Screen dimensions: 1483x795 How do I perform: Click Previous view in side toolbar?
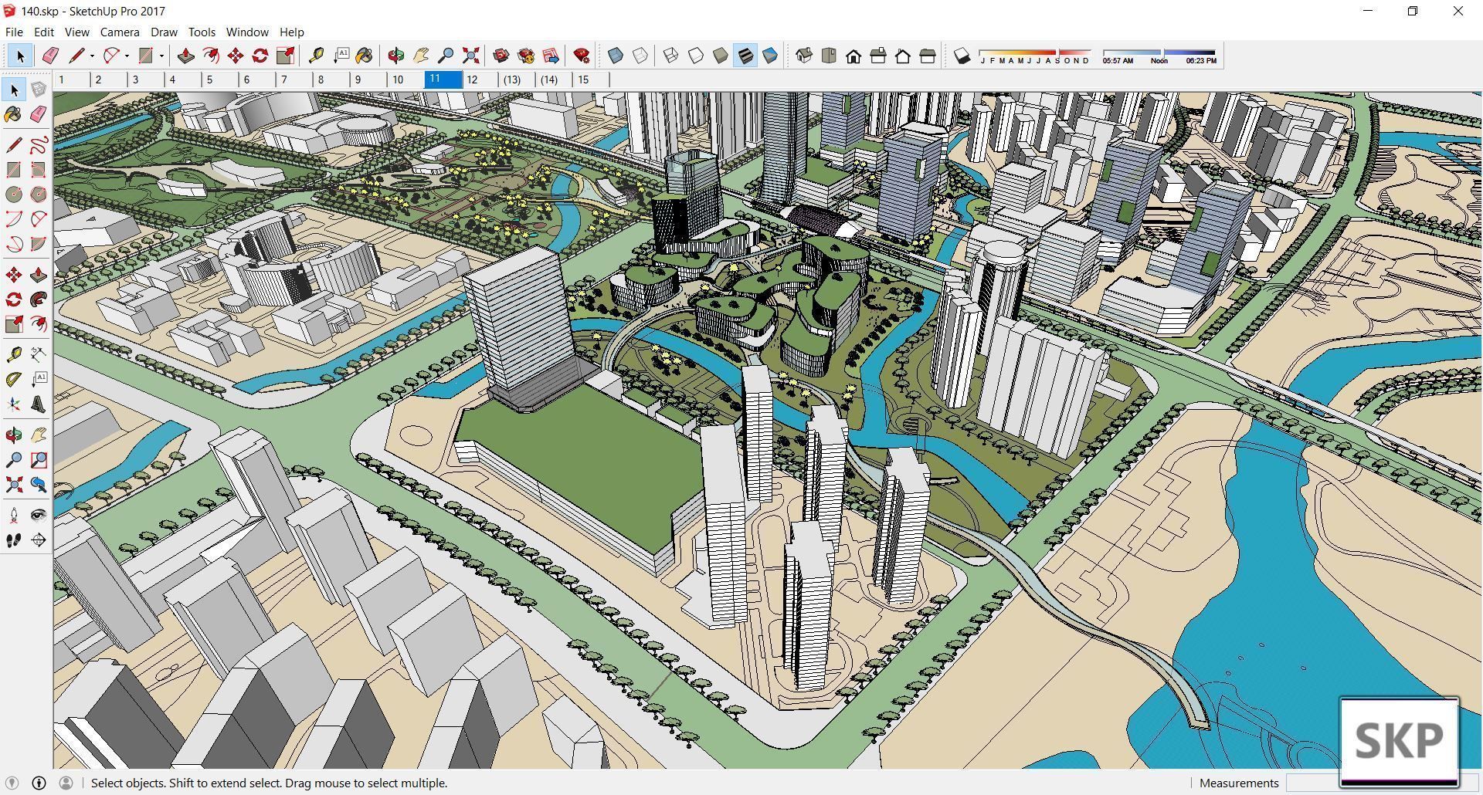(x=39, y=485)
